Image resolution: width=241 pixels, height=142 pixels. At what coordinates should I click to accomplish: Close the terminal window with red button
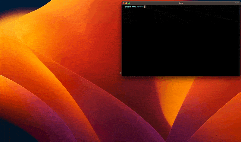(x=123, y=3)
